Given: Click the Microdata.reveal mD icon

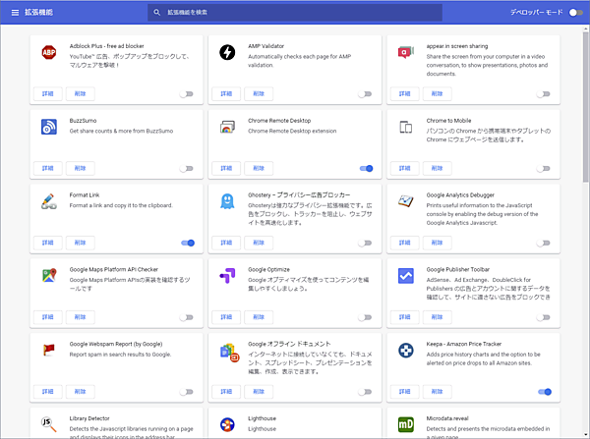Looking at the screenshot, I should pyautogui.click(x=405, y=424).
